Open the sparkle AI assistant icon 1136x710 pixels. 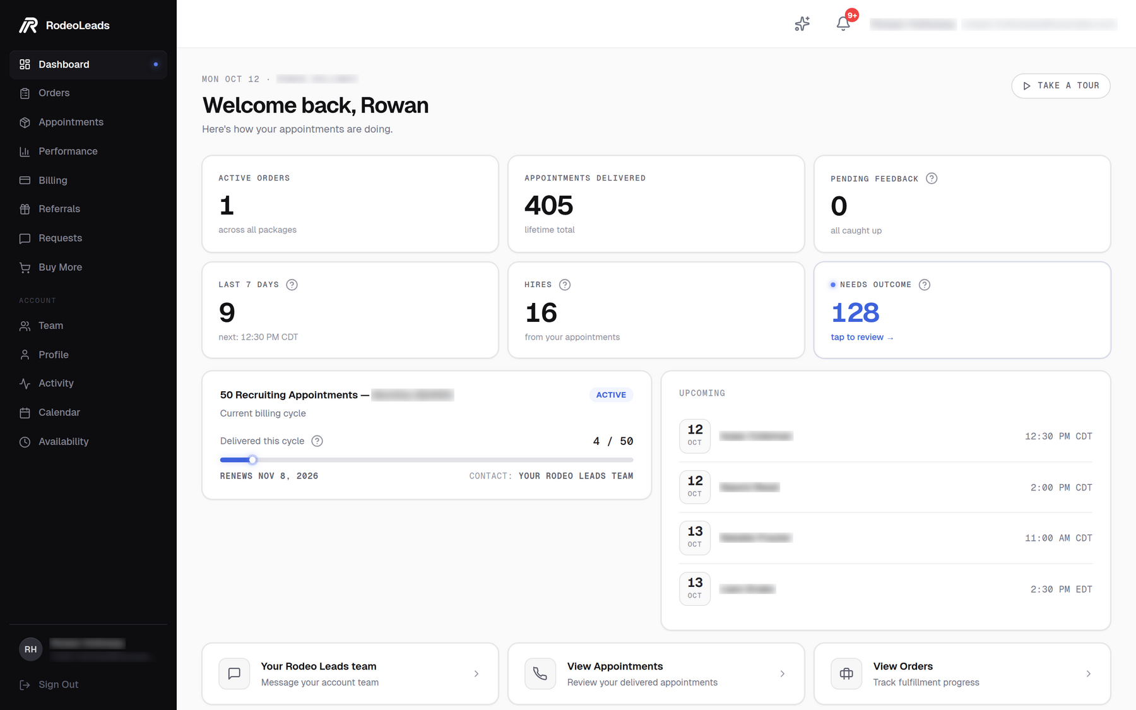802,24
